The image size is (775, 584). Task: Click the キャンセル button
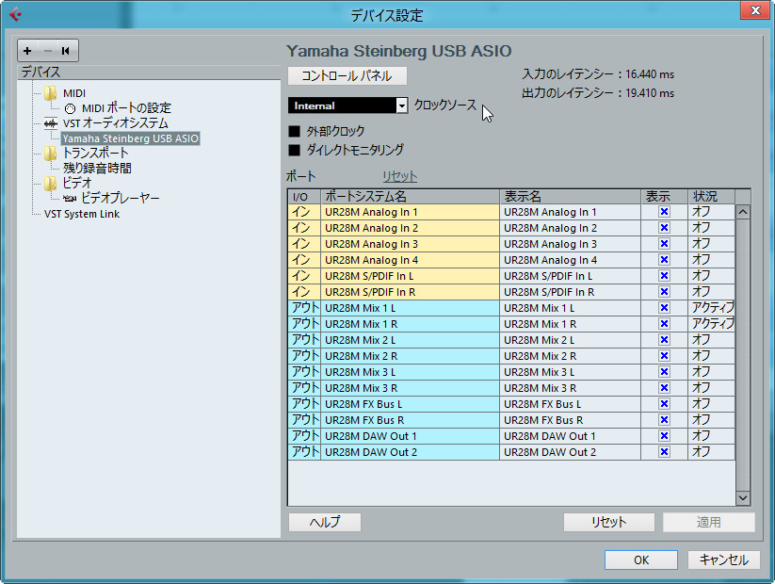click(x=724, y=560)
